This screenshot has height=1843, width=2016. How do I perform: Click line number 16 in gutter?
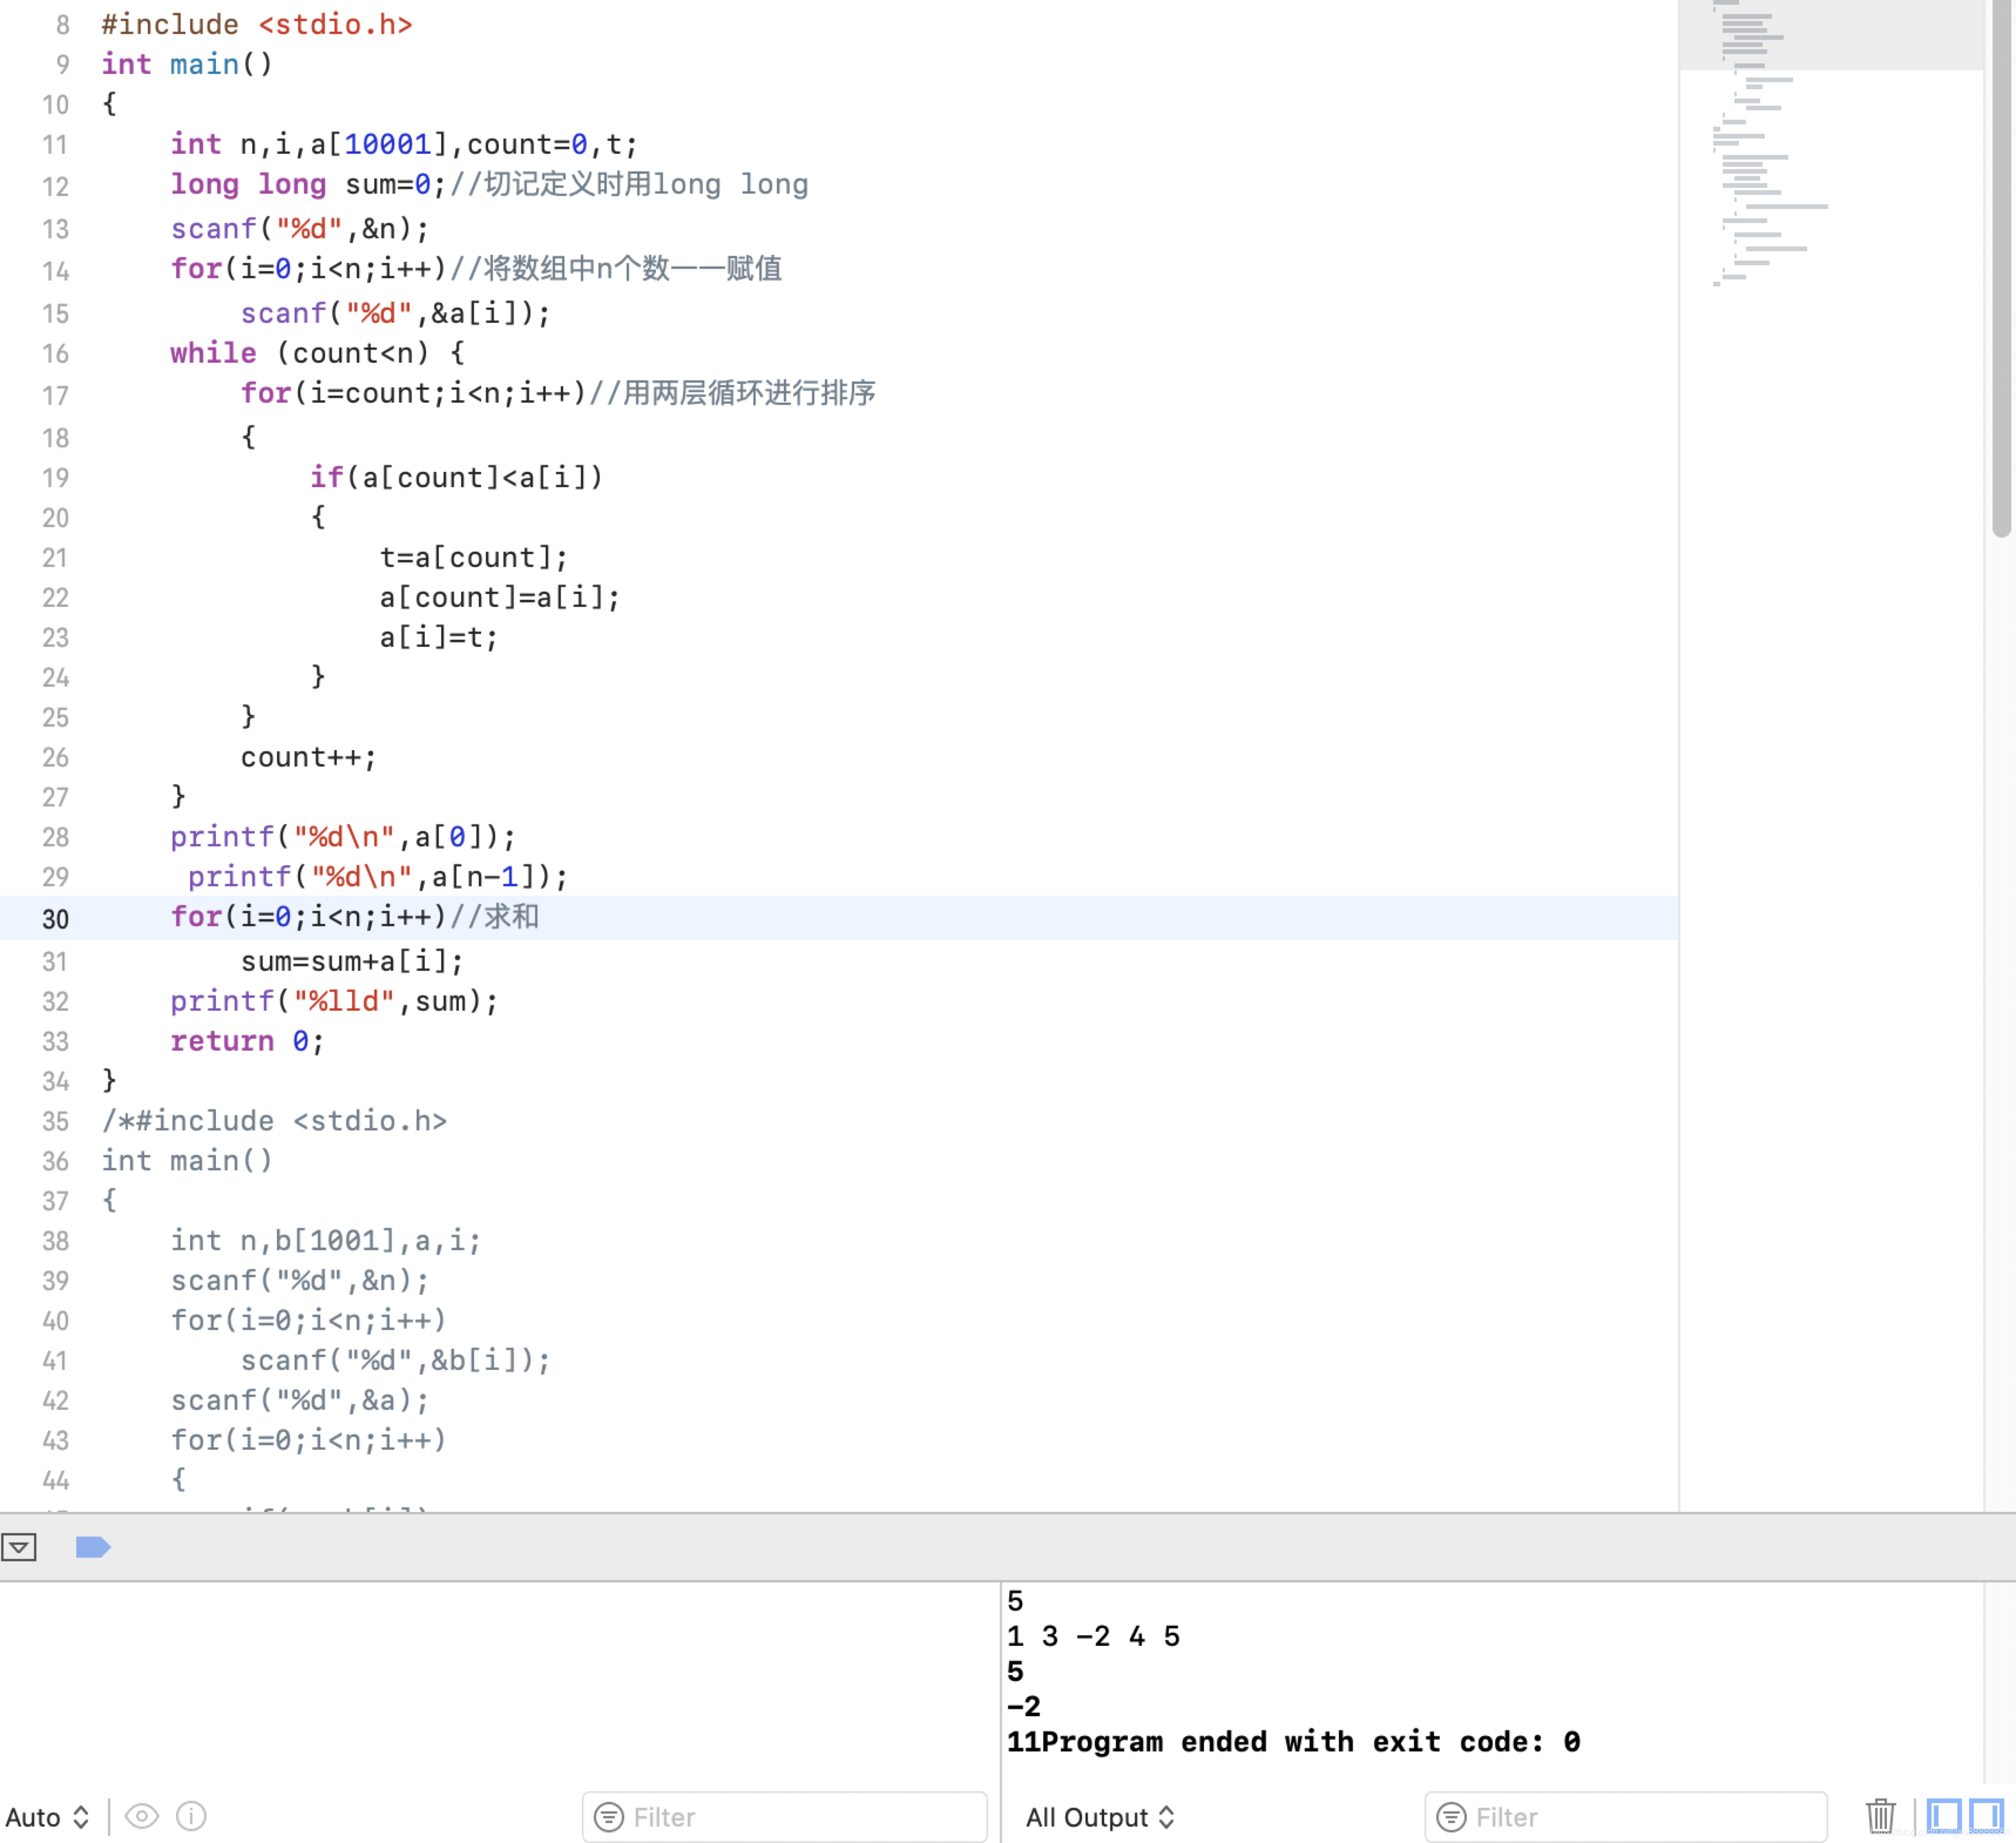tap(55, 354)
